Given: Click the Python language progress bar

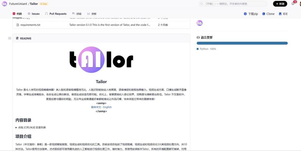Looking at the screenshot, I should coord(242,43).
